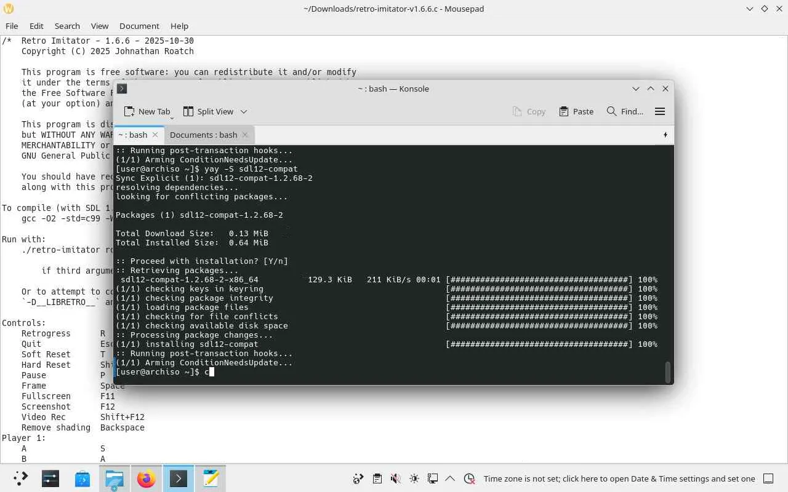Open the Dolphin file manager taskbar icon

(115, 478)
